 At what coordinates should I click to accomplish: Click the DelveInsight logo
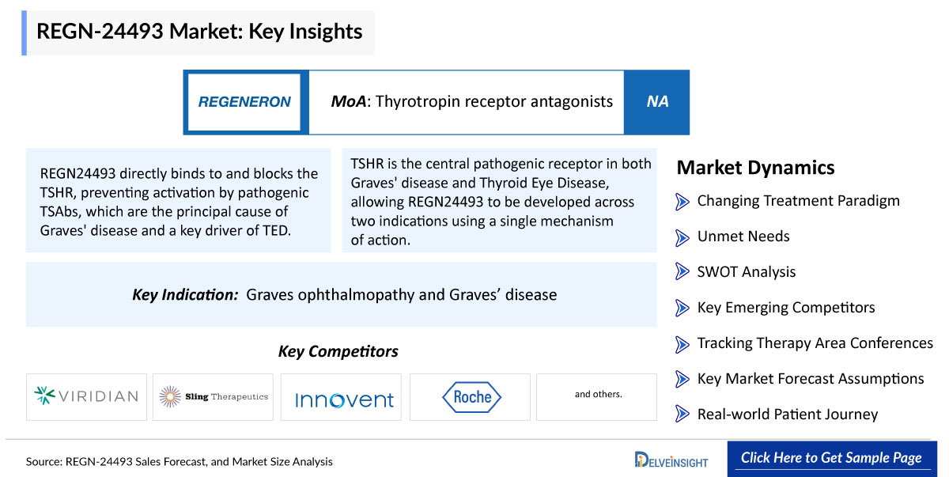tap(671, 459)
